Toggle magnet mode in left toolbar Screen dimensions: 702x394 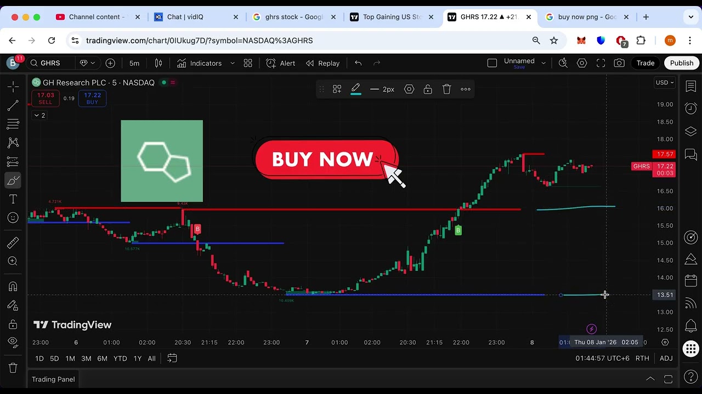[13, 286]
